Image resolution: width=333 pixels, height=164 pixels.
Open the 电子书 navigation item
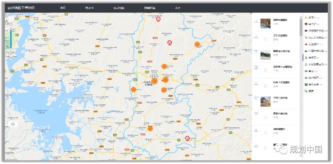pos(89,8)
